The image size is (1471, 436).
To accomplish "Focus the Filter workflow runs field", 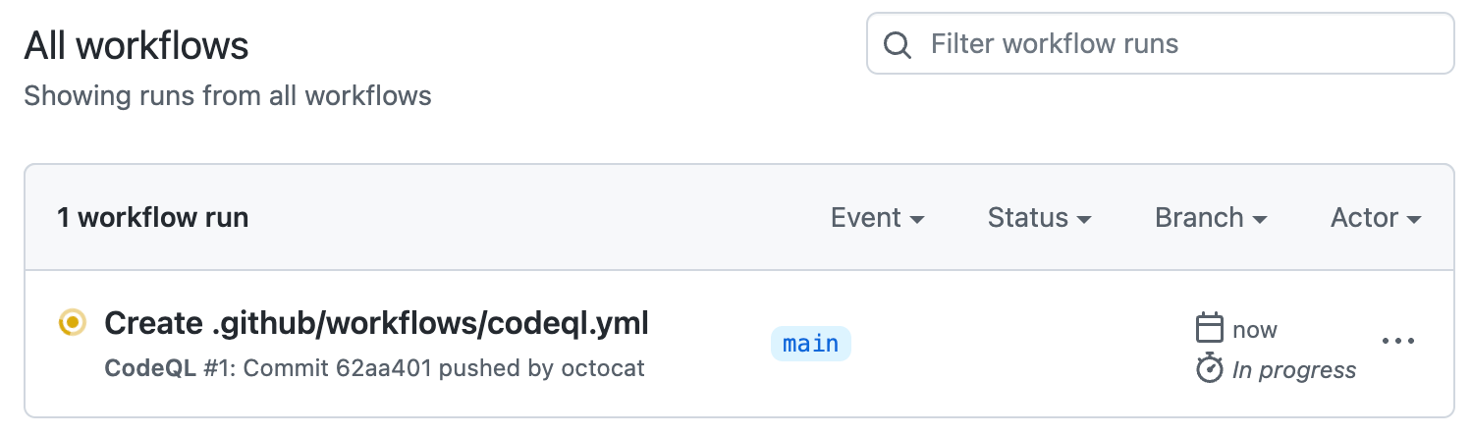I will (x=1178, y=44).
